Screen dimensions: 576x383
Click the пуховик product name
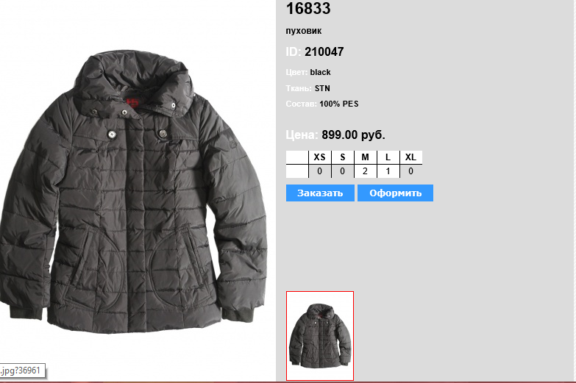(303, 31)
